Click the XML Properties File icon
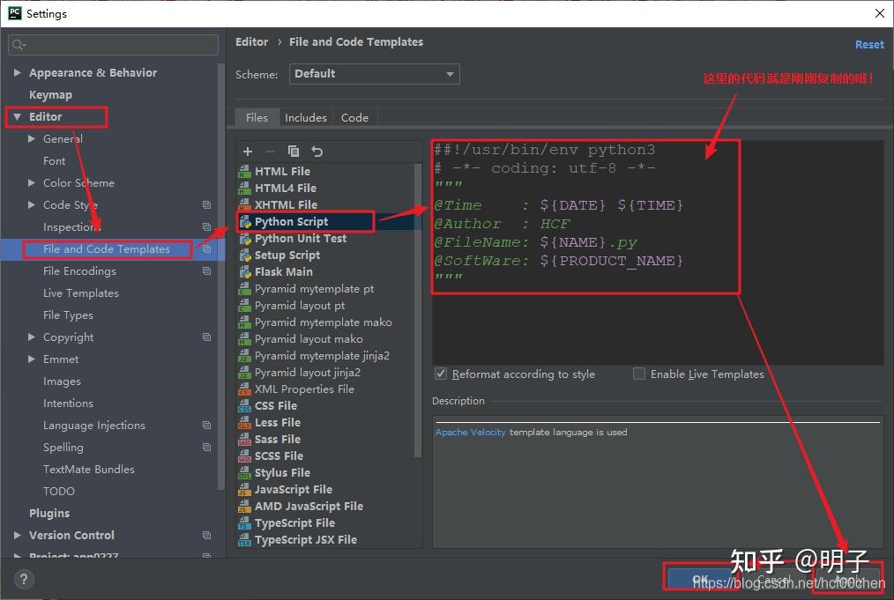 (244, 389)
